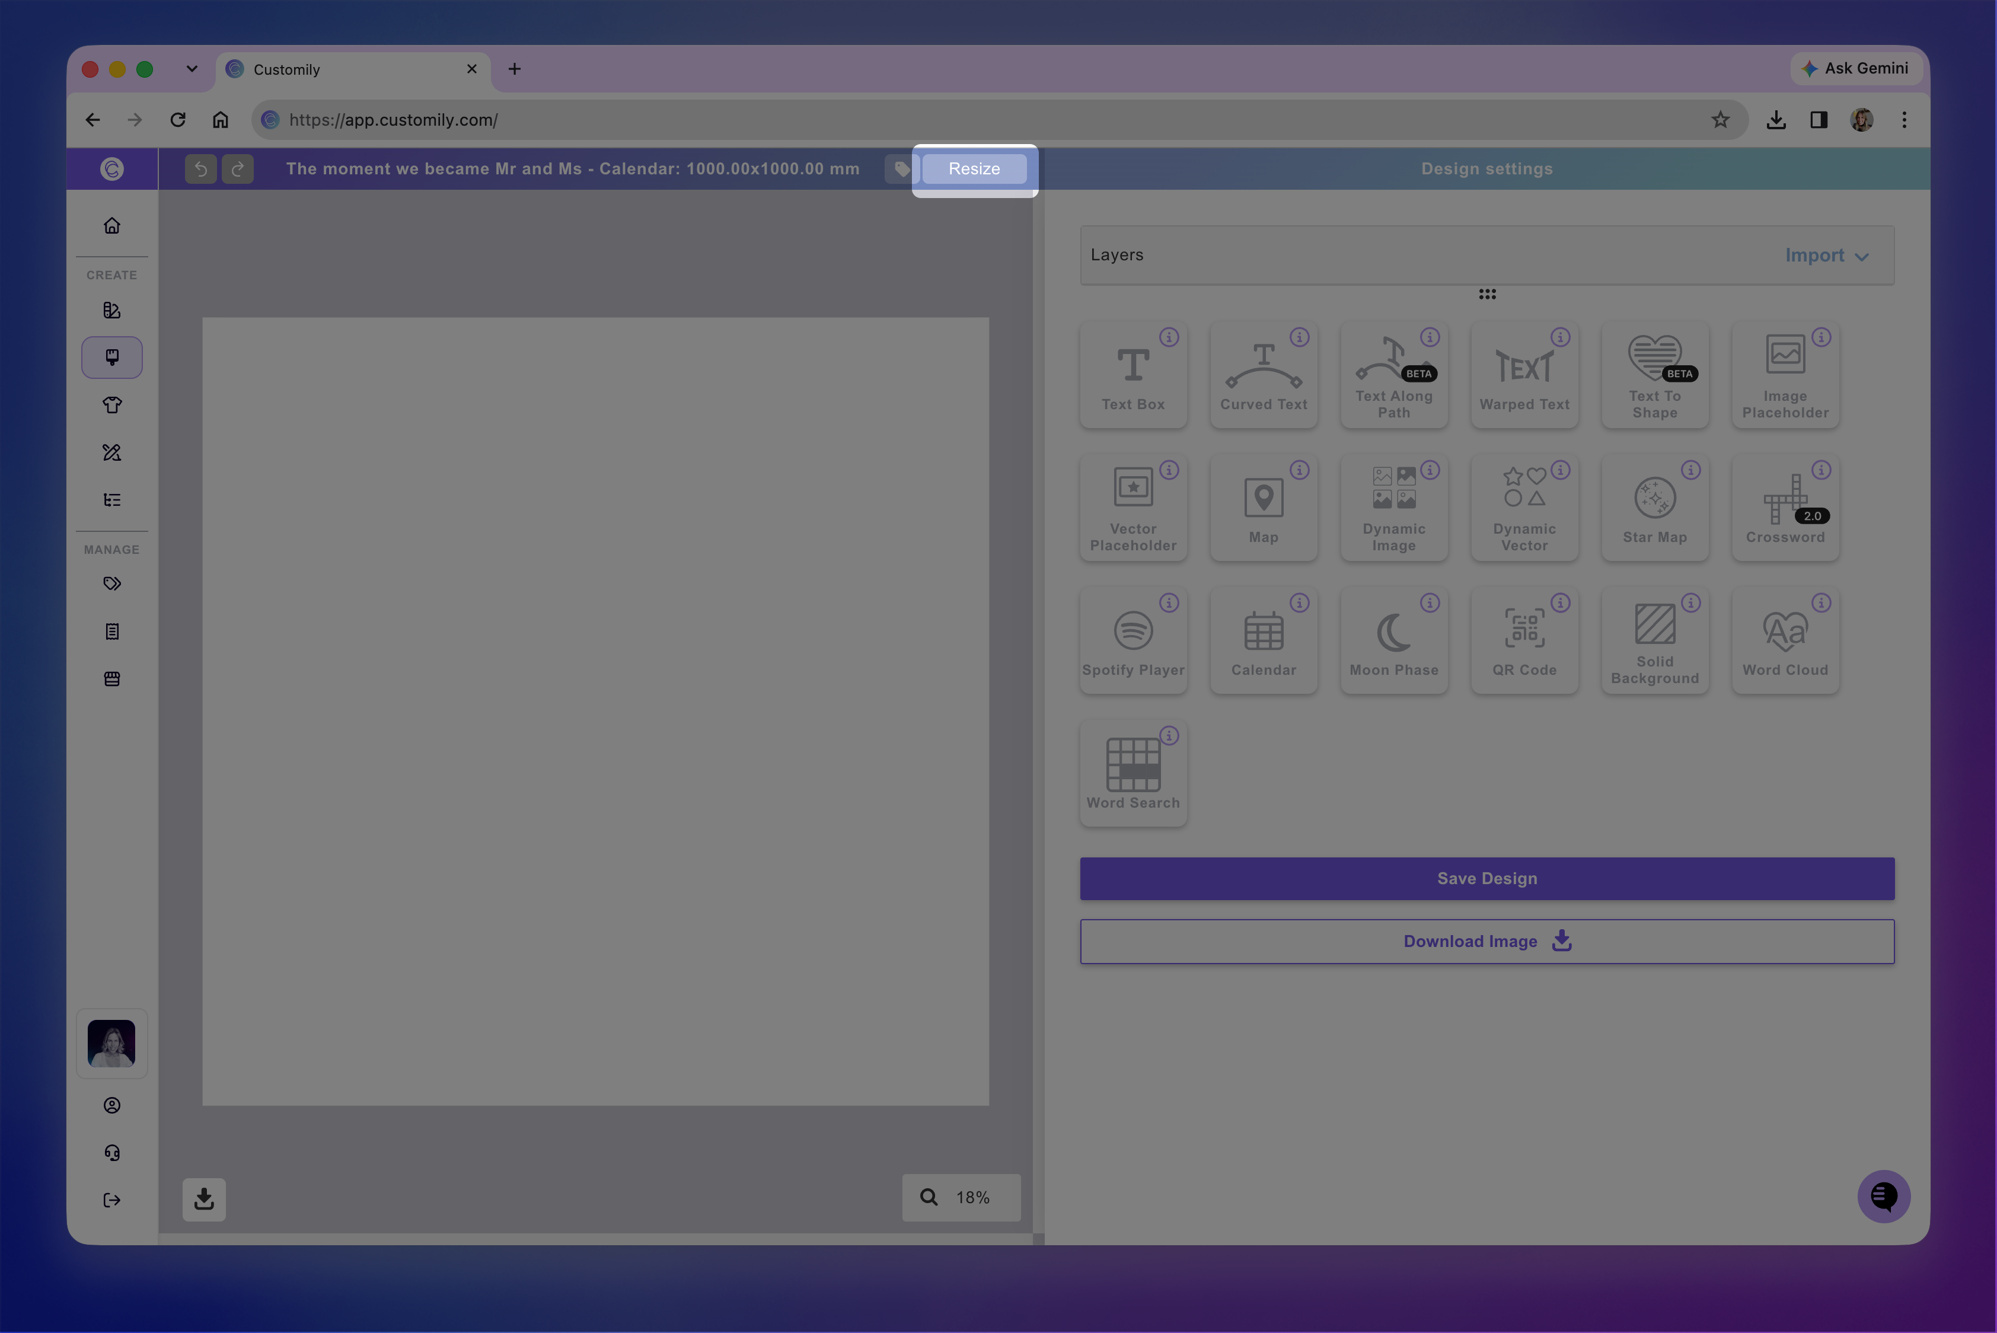Image resolution: width=1997 pixels, height=1333 pixels.
Task: Open the support headset icon
Action: [112, 1152]
